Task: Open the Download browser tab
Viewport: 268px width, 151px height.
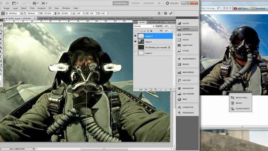Action: point(259,8)
